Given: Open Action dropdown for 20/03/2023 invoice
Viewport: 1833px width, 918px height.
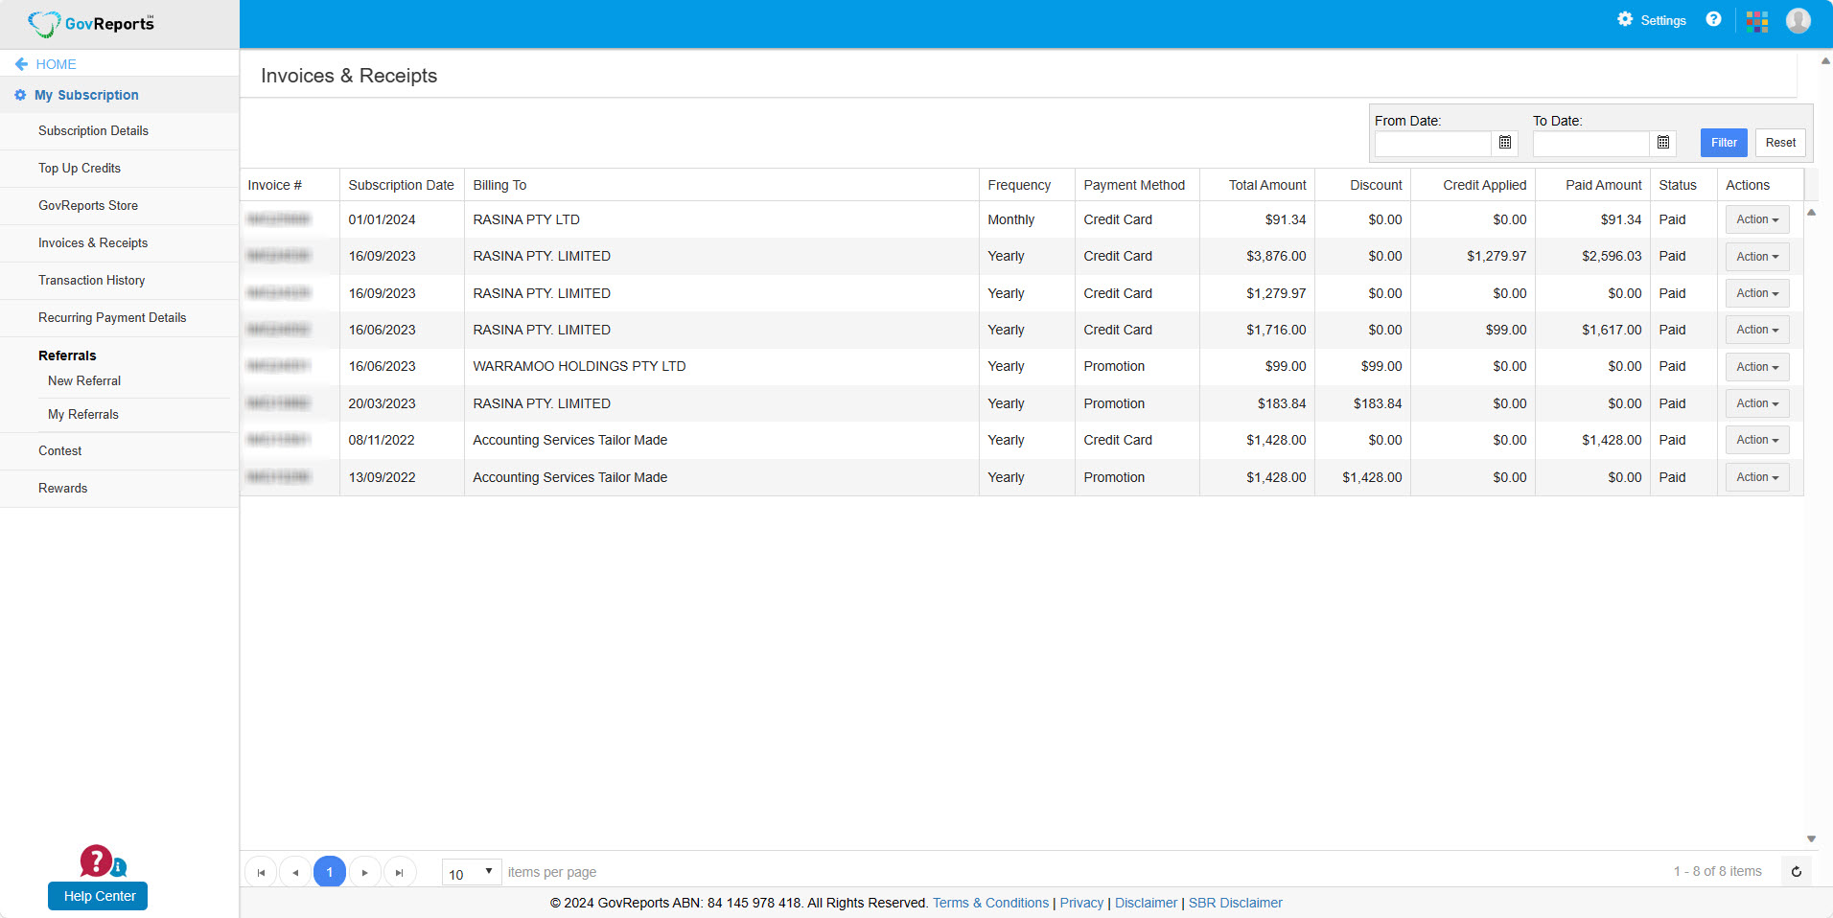Looking at the screenshot, I should coord(1757,403).
